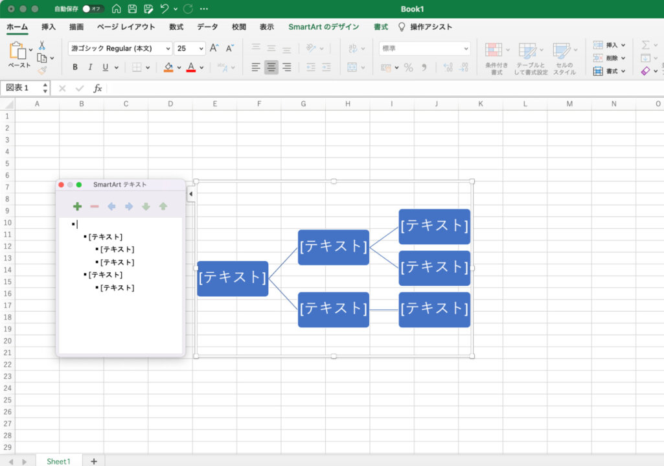Open the font size dropdown showing 25
Image resolution: width=664 pixels, height=466 pixels.
(189, 48)
